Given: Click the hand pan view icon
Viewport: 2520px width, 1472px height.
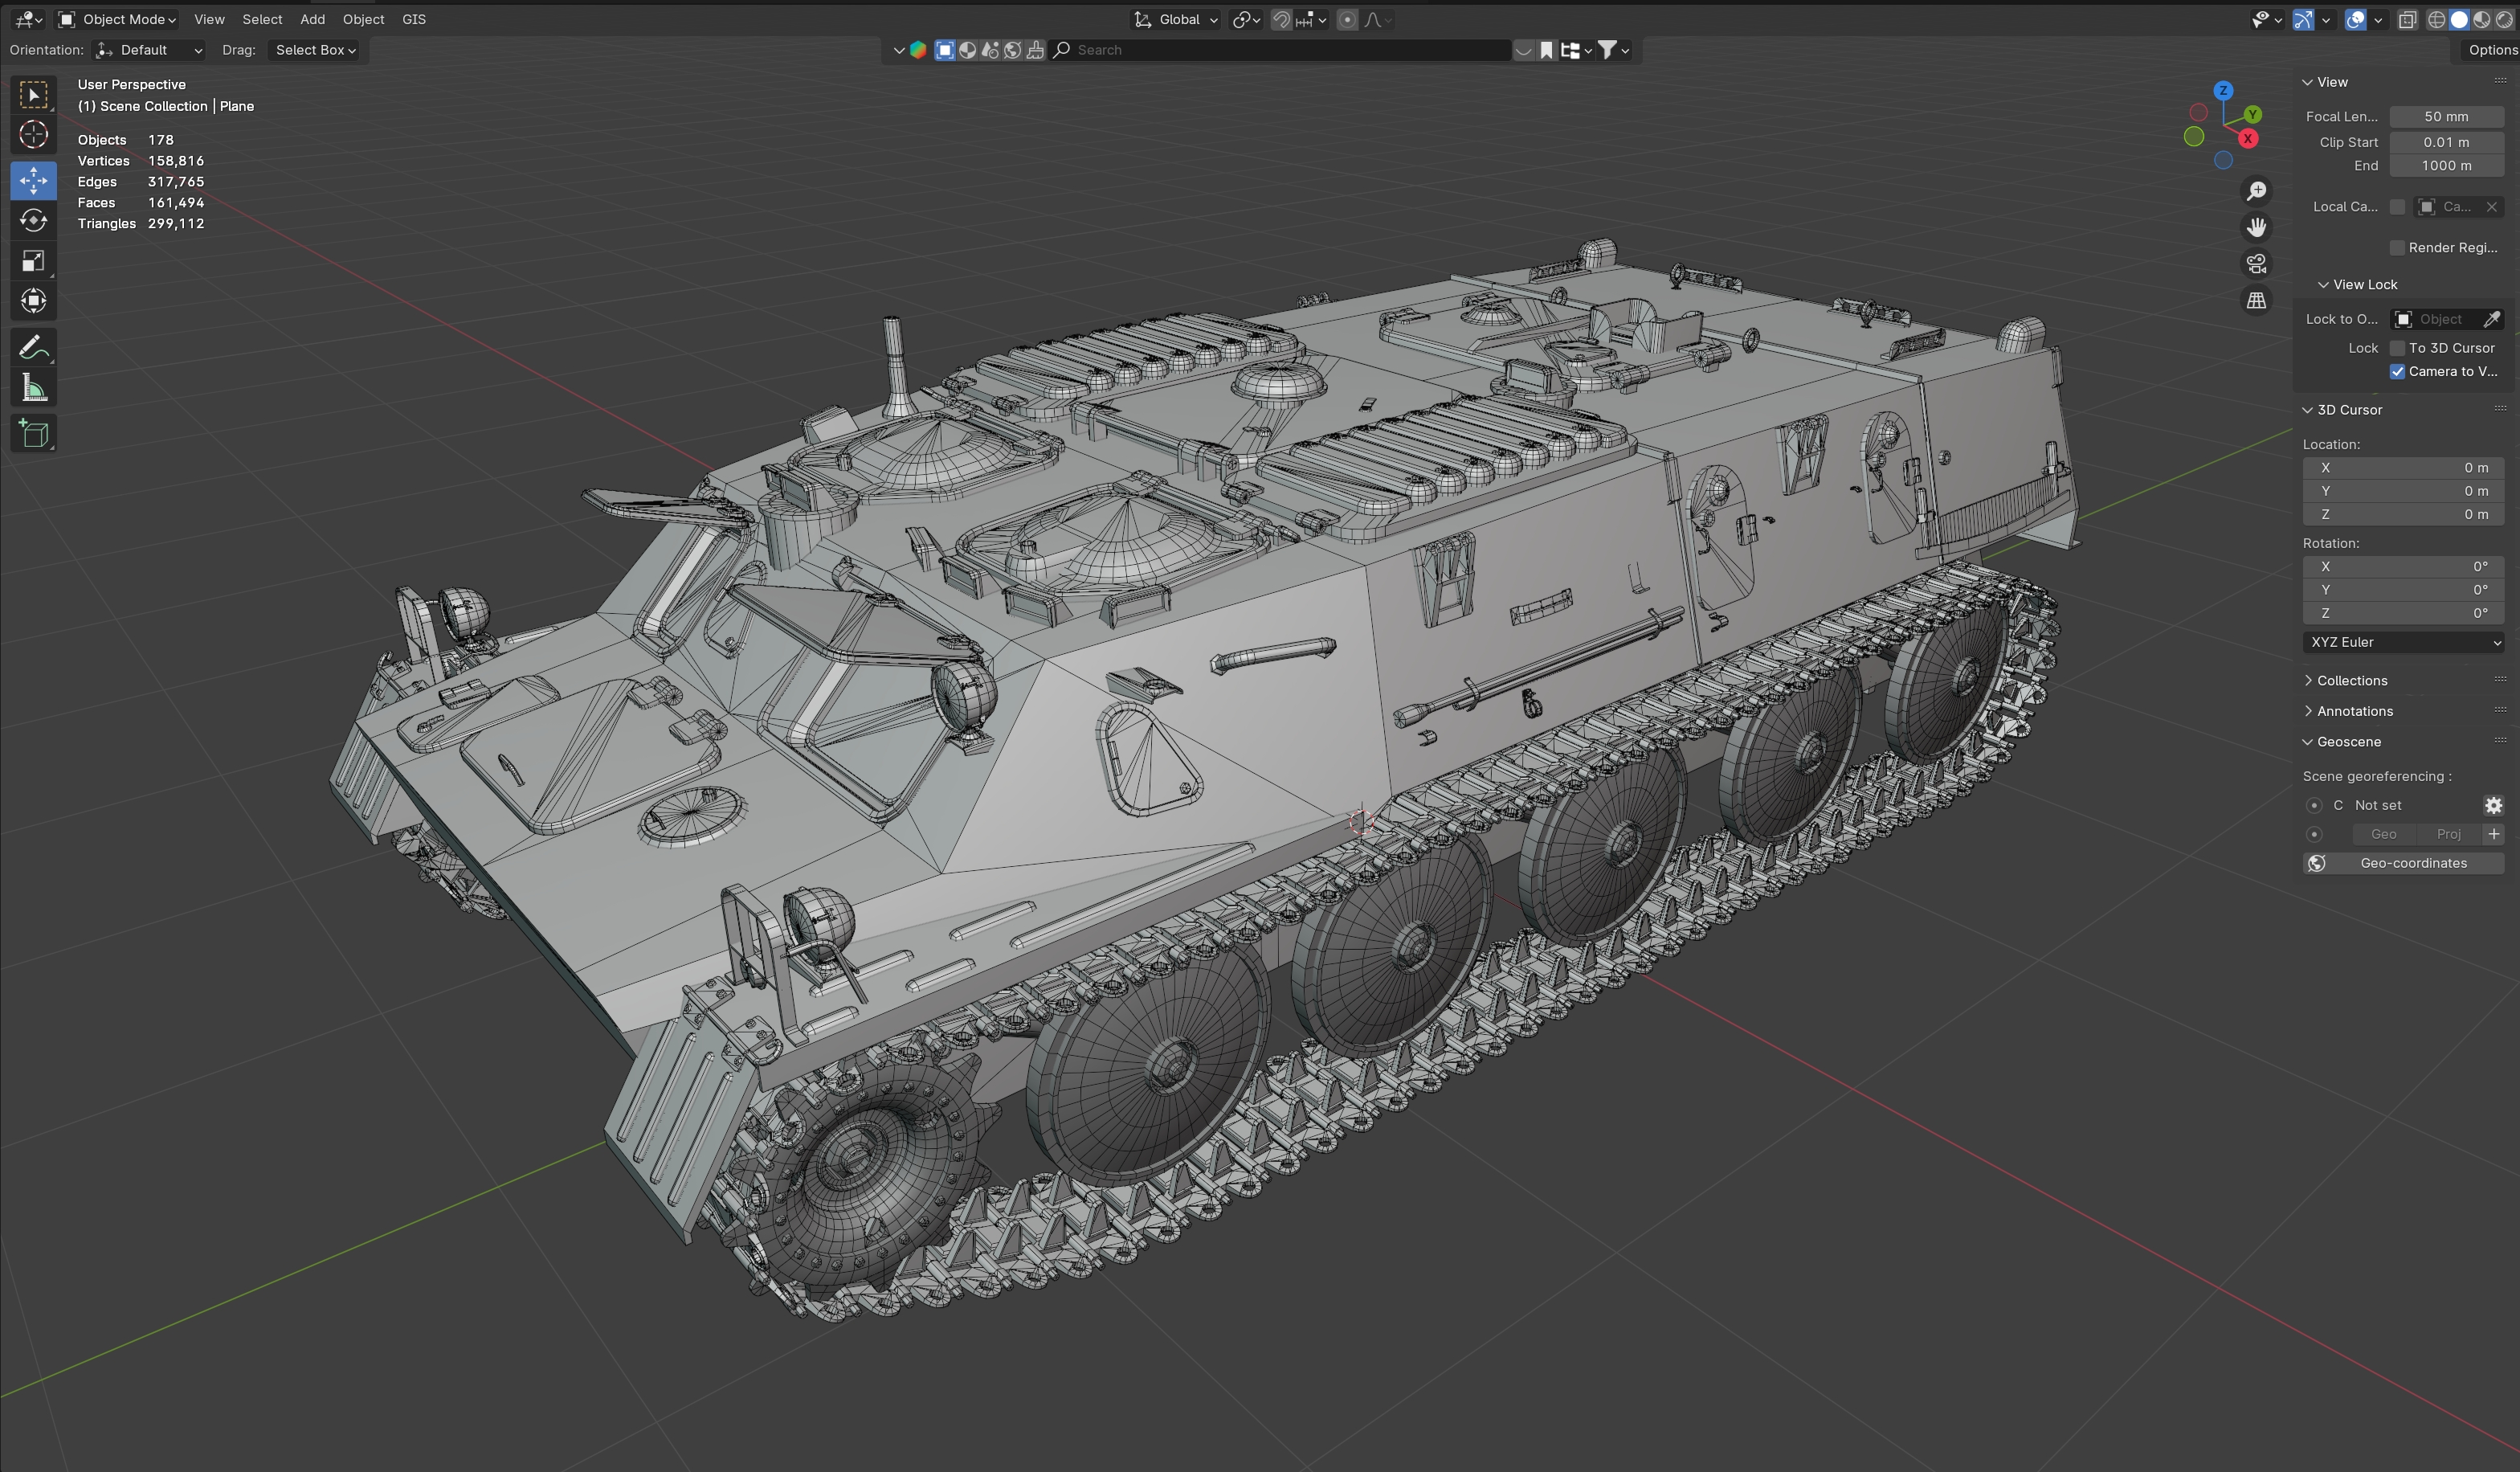Looking at the screenshot, I should (x=2256, y=228).
